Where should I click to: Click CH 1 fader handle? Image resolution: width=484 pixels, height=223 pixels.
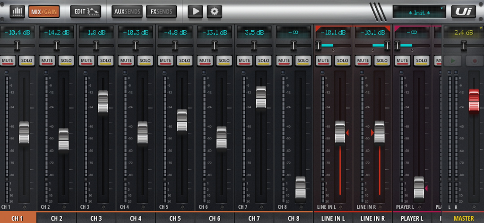24,133
